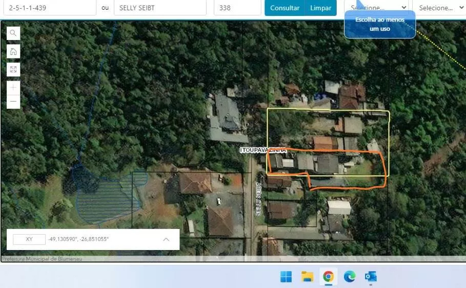Toggle fullscreen map view
The image size is (466, 288).
(x=13, y=70)
